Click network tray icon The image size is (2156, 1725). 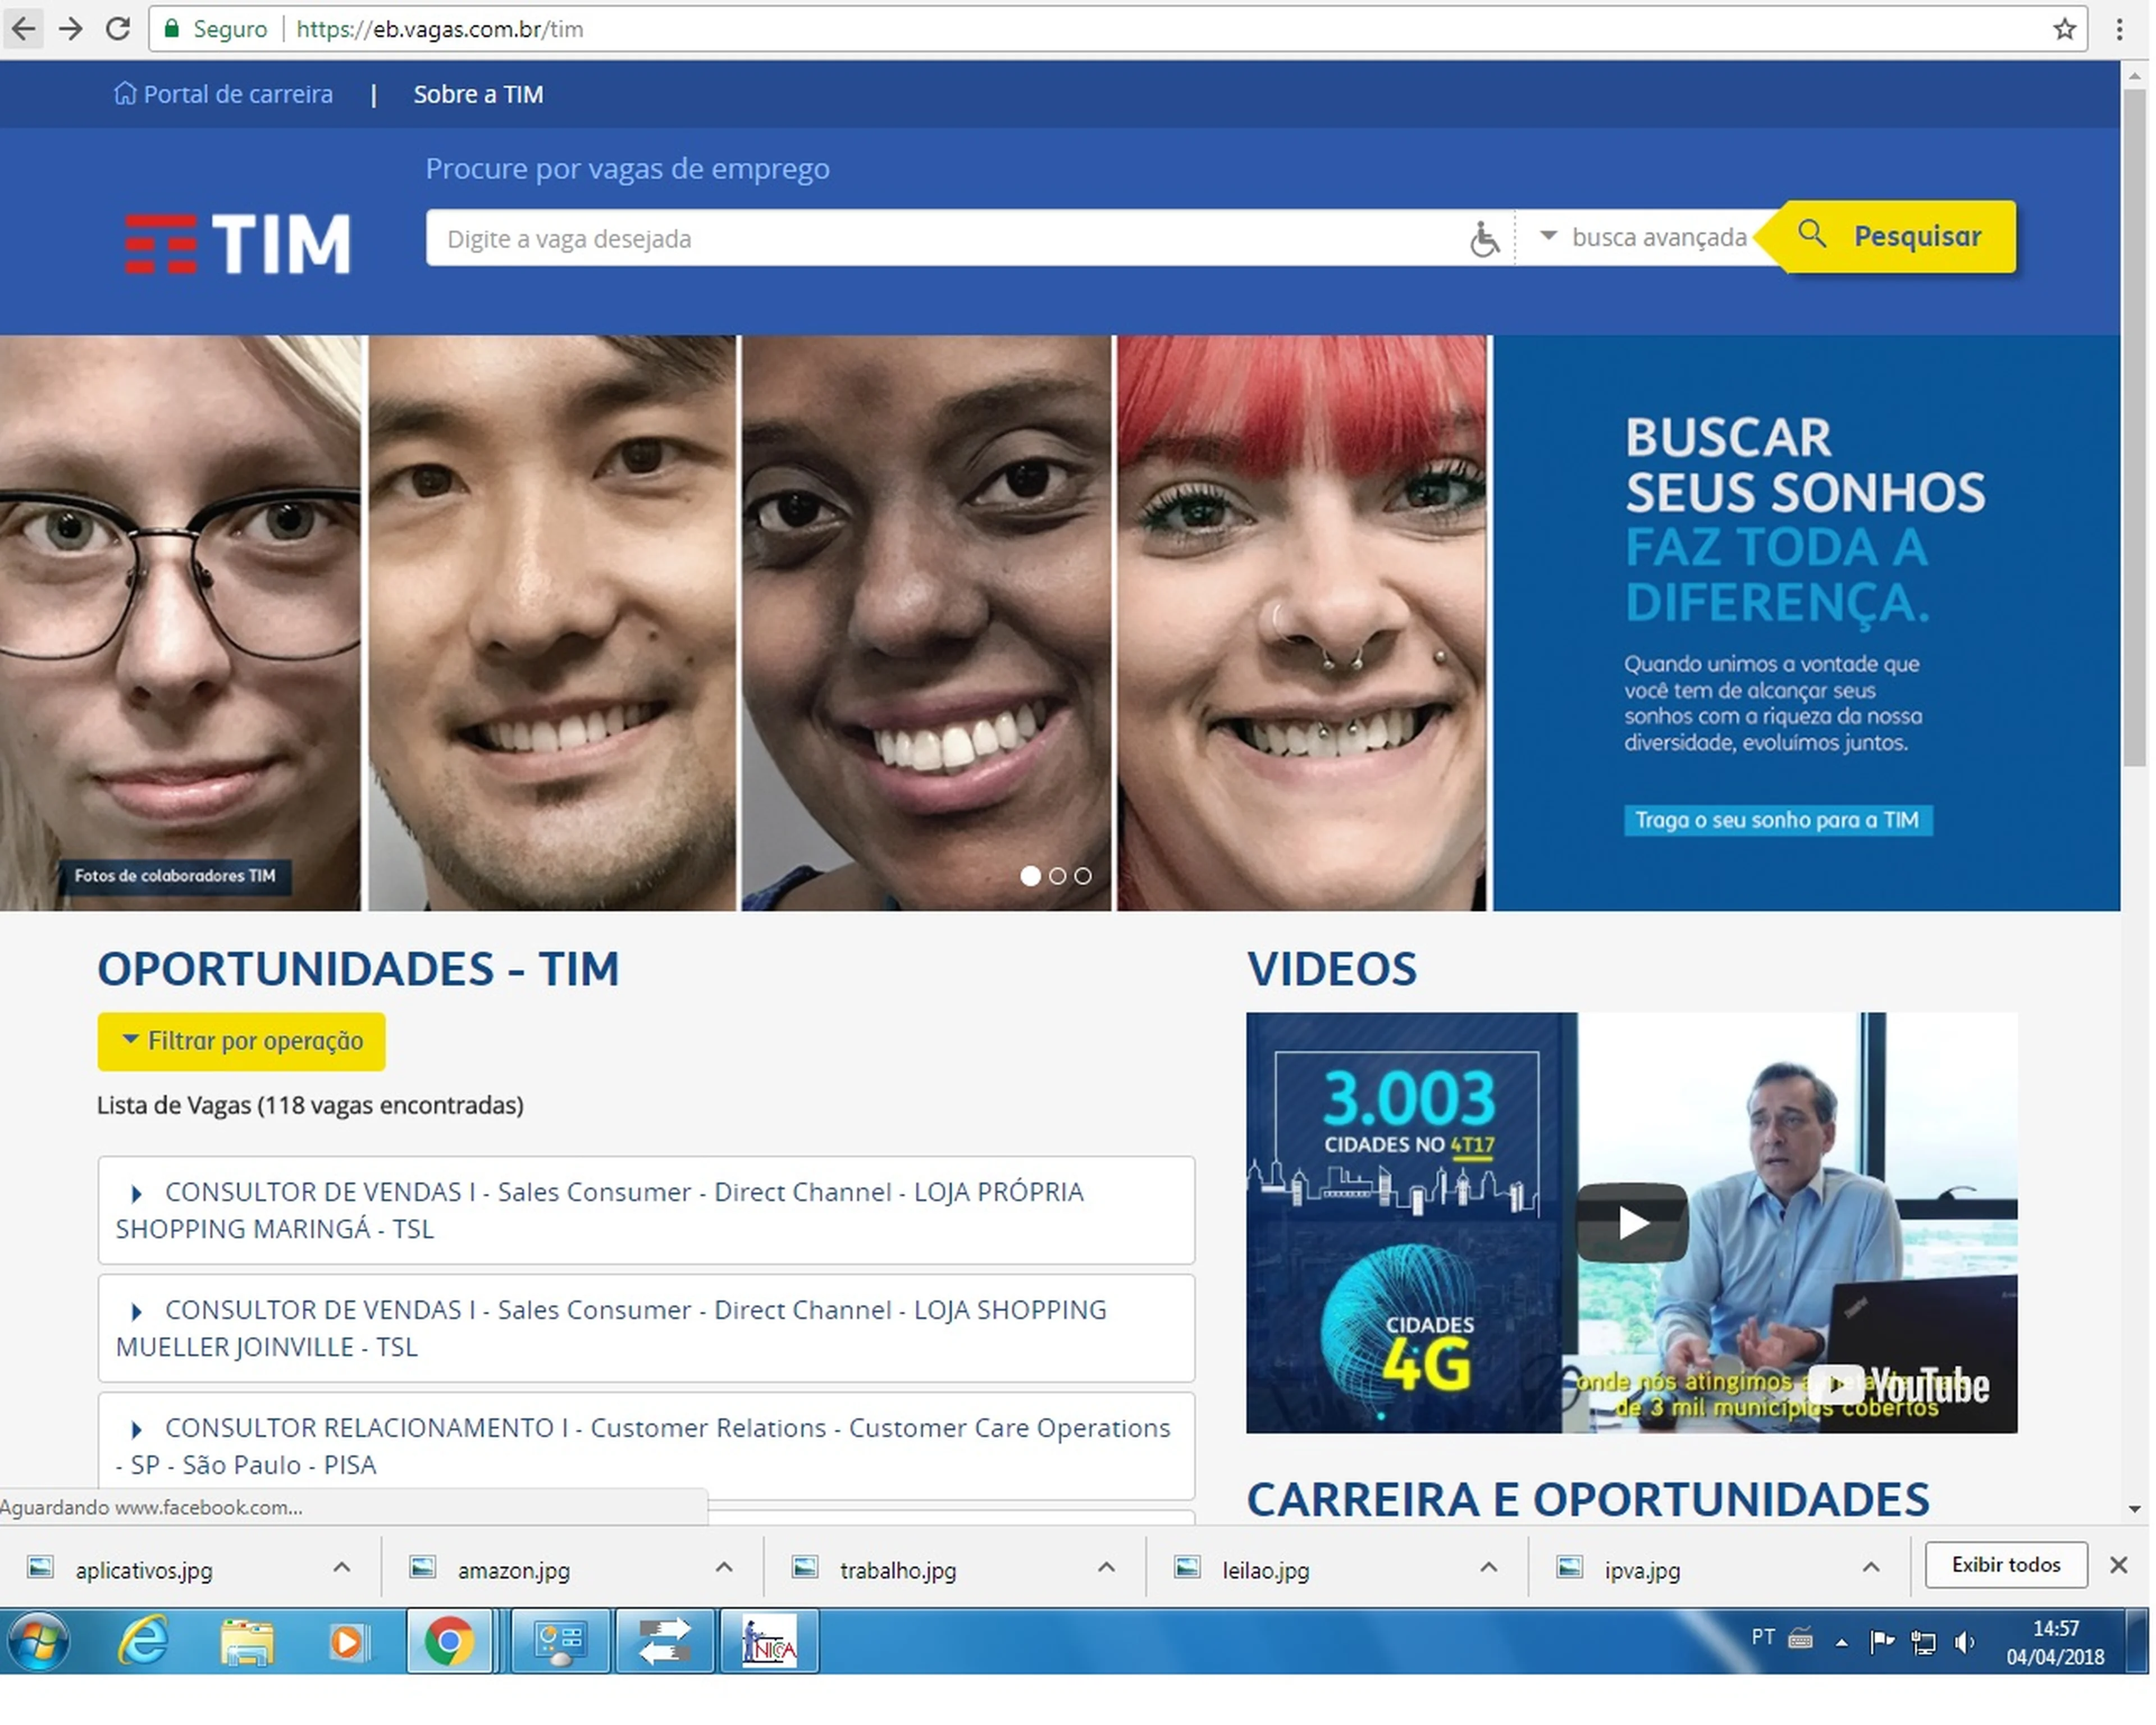tap(1923, 1642)
